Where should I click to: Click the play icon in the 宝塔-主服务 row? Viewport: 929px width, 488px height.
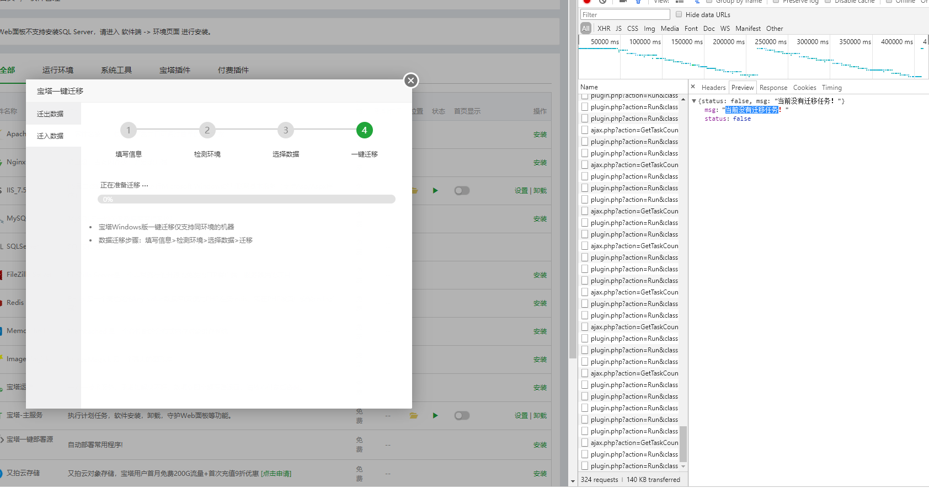pyautogui.click(x=435, y=416)
